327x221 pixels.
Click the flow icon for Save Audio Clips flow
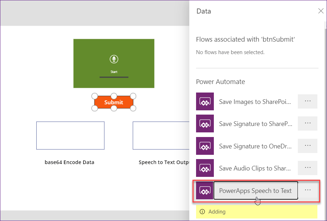tap(205, 168)
